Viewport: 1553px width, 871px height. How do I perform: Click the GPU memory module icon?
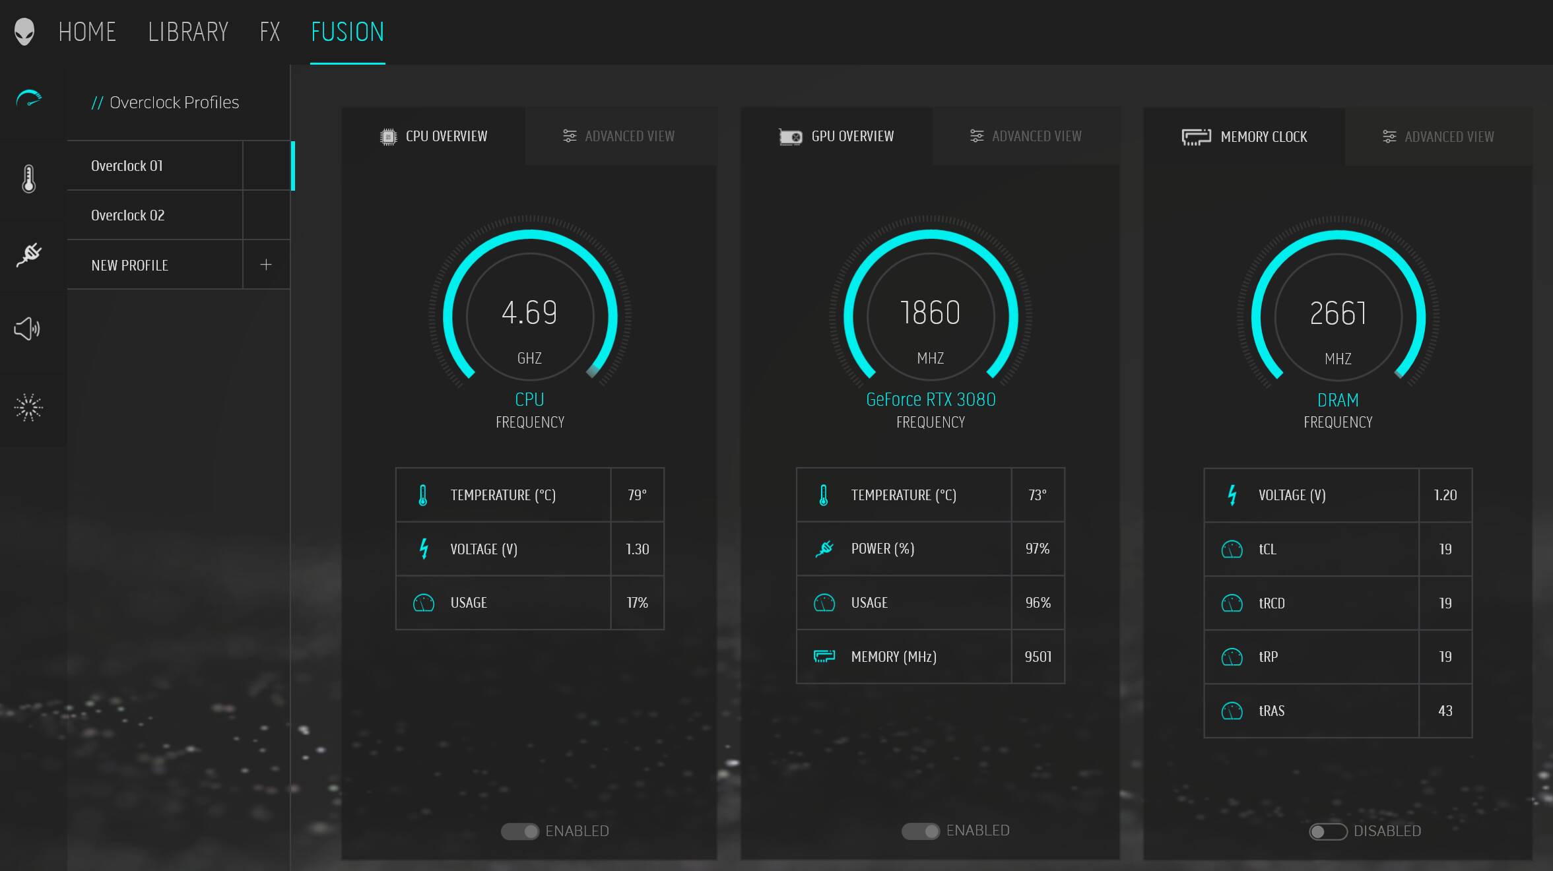[x=824, y=656]
